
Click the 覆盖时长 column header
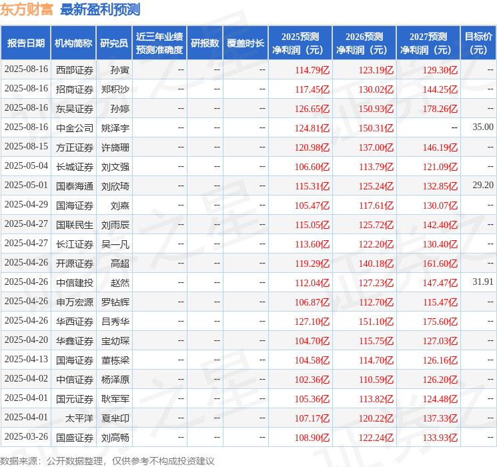pyautogui.click(x=245, y=43)
